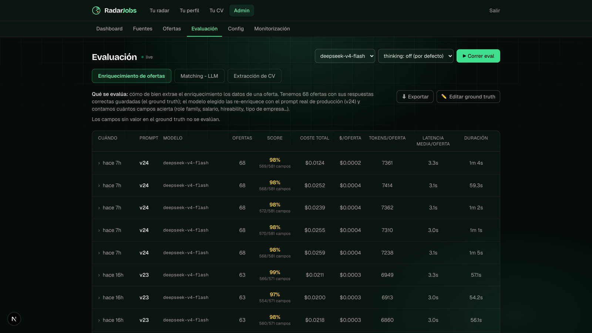The image size is (592, 333).
Task: Open the deepseek-v4-flash model dropdown
Action: [345, 56]
